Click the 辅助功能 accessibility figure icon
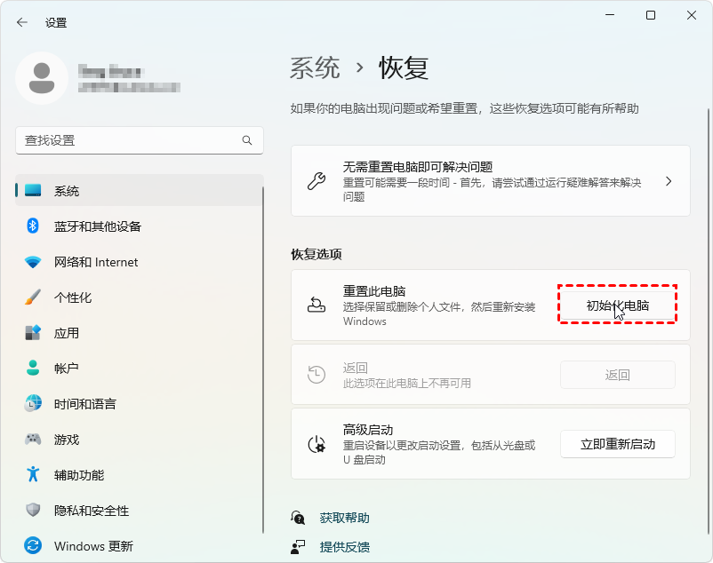Viewport: 713px width, 563px height. point(33,474)
